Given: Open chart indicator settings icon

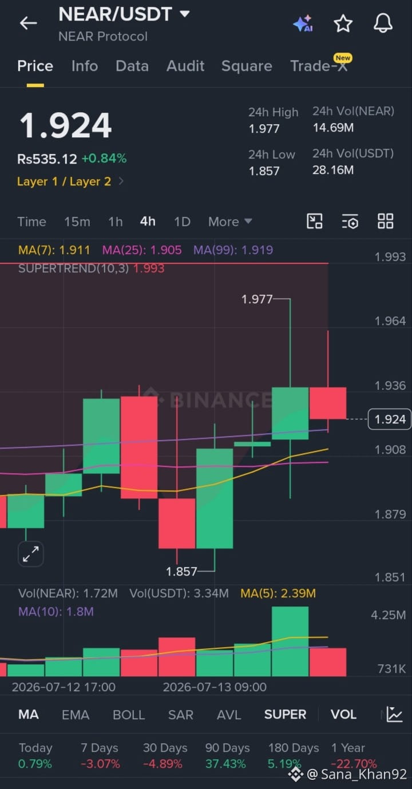Looking at the screenshot, I should point(350,221).
